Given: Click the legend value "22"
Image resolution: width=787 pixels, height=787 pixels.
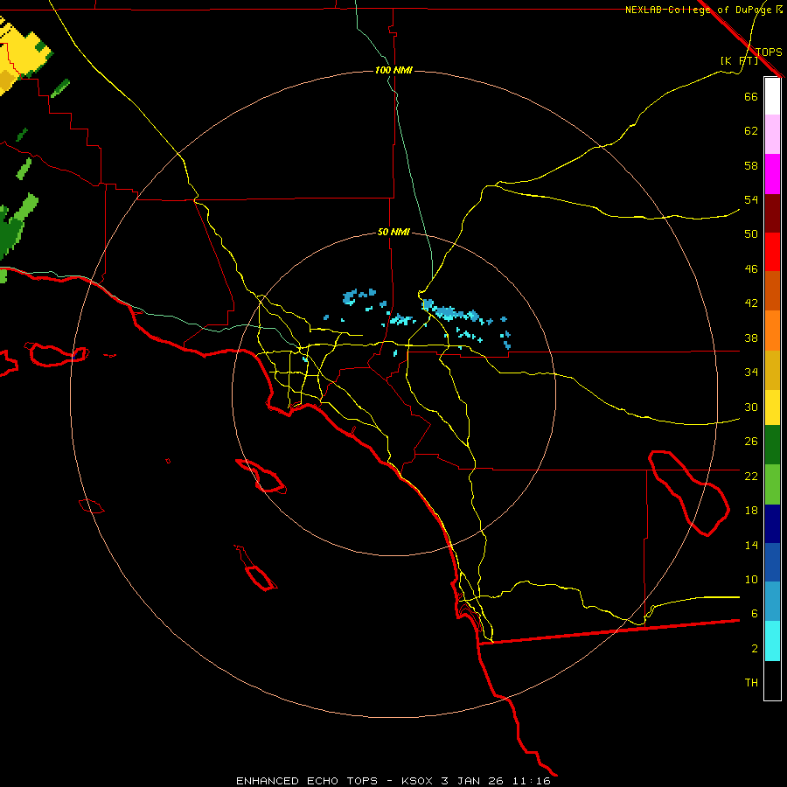Looking at the screenshot, I should coord(751,476).
